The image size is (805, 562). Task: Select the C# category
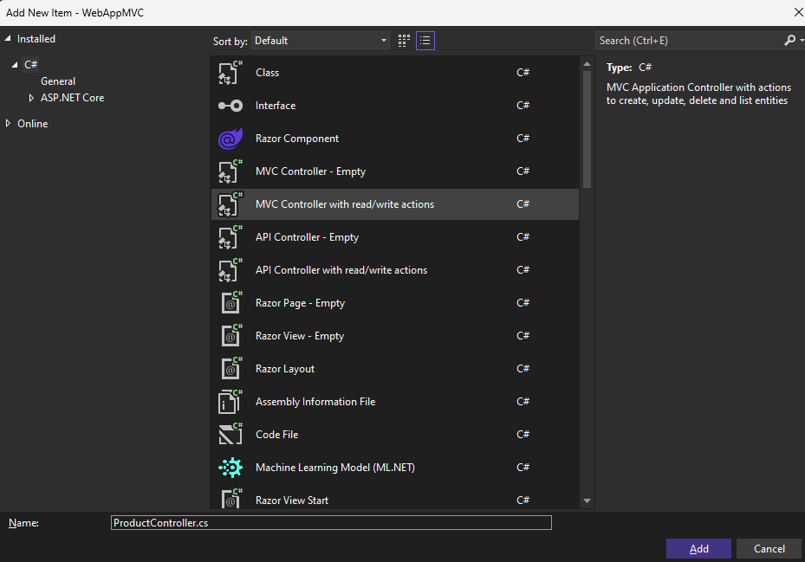[31, 65]
